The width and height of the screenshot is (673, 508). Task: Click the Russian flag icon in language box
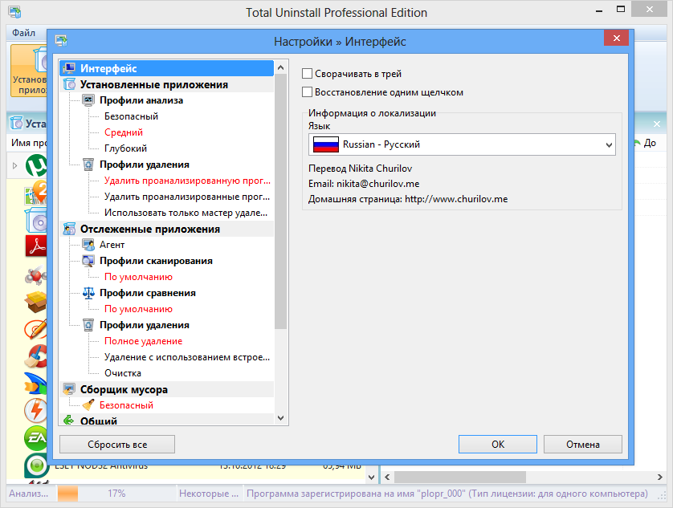[x=326, y=144]
